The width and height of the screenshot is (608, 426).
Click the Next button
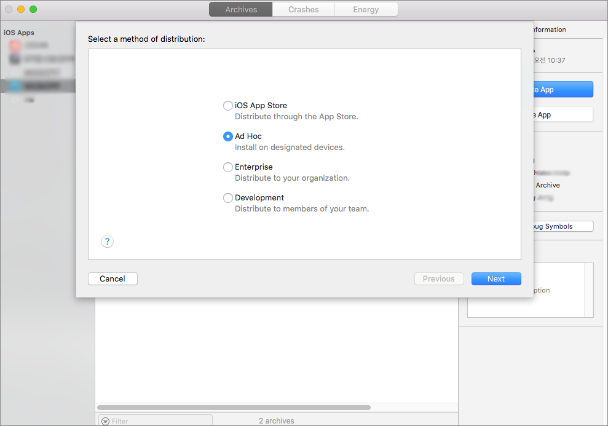496,278
